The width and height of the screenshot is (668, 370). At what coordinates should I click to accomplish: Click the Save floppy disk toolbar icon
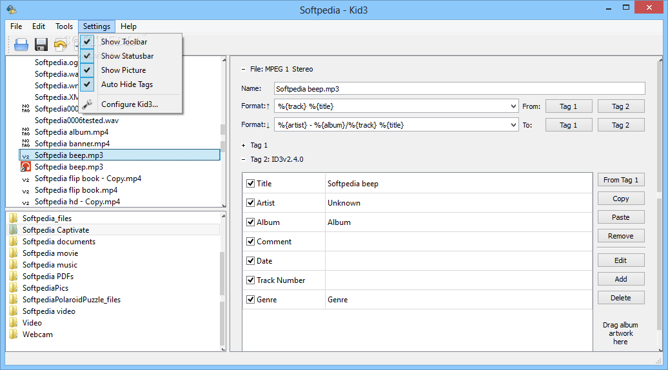click(41, 44)
